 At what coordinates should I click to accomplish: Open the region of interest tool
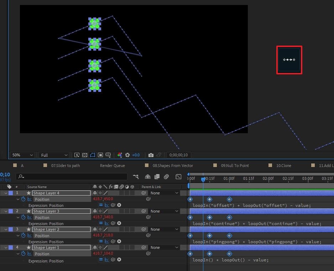pyautogui.click(x=100, y=155)
